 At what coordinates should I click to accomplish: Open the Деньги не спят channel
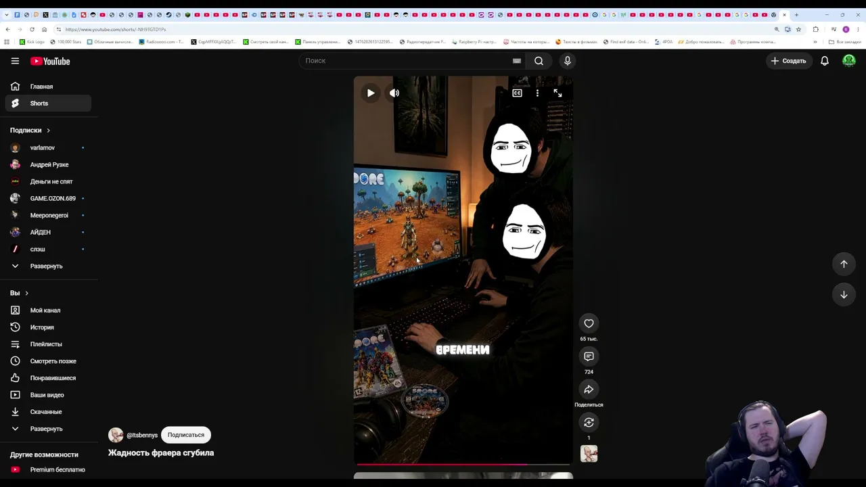47,181
